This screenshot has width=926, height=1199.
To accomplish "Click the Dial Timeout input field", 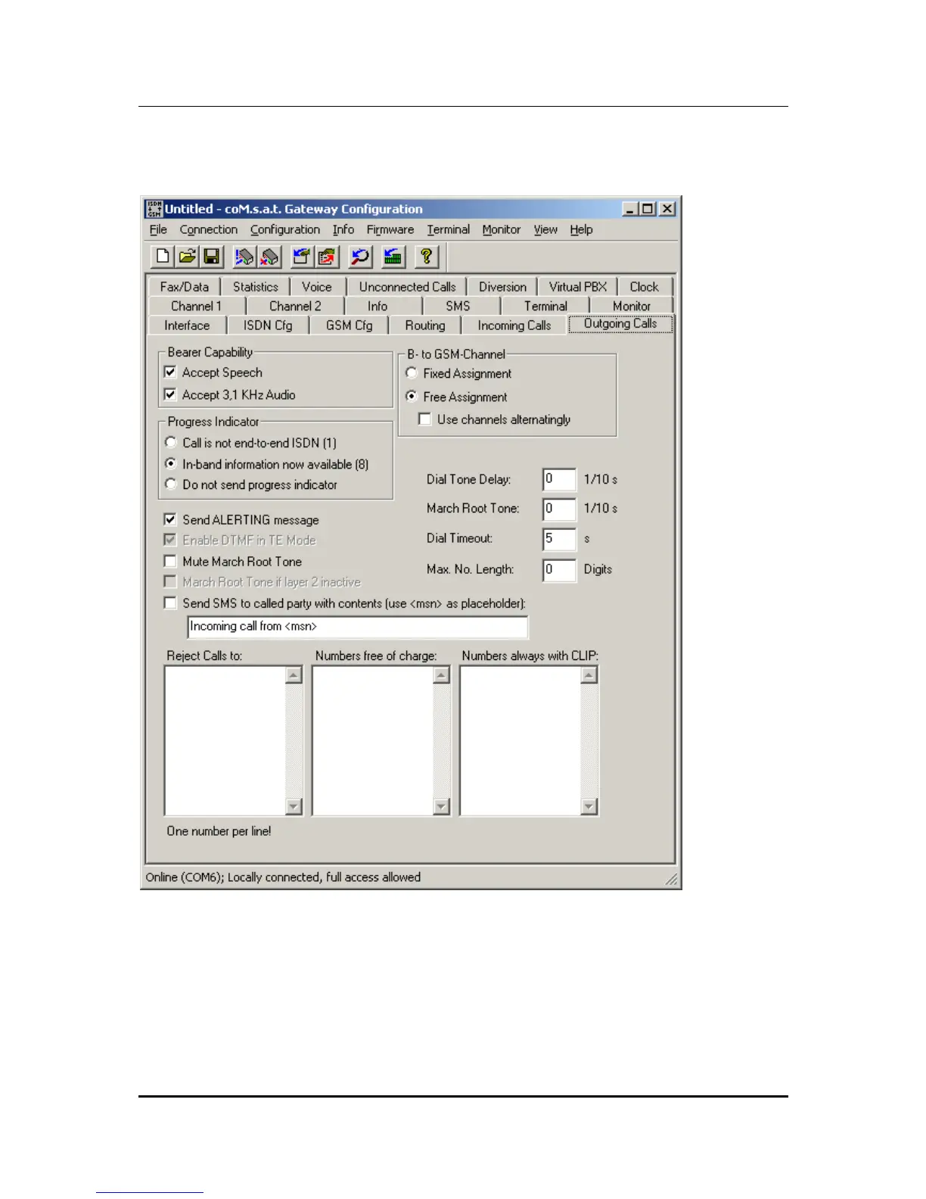I will pos(559,539).
